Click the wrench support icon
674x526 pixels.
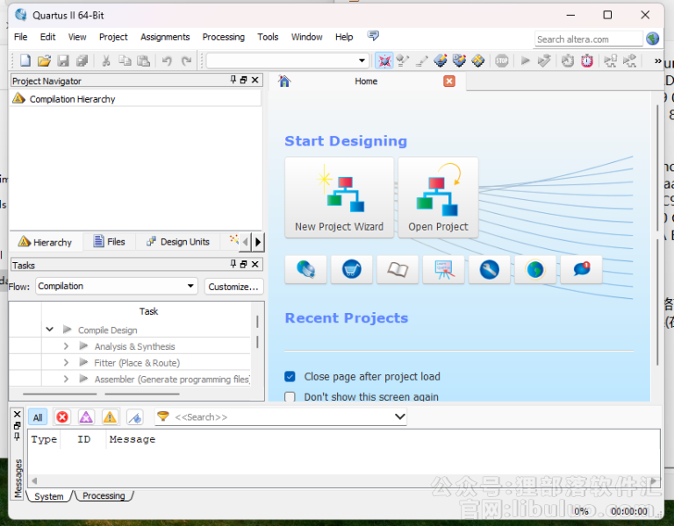[489, 270]
